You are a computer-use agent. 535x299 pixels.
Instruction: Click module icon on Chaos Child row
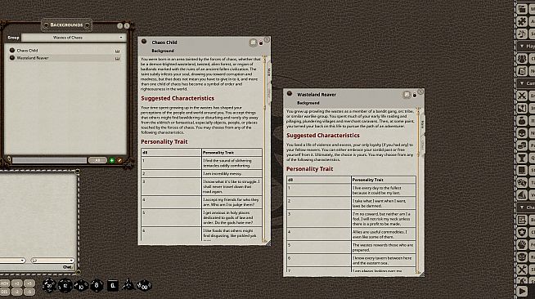click(x=117, y=51)
